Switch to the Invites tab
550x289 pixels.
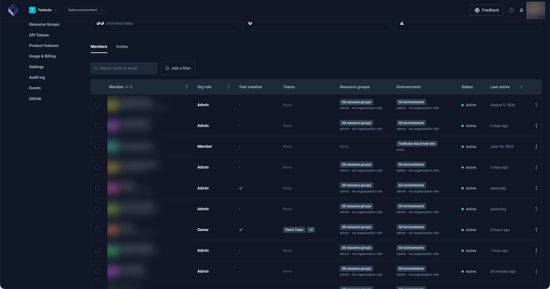click(x=122, y=47)
